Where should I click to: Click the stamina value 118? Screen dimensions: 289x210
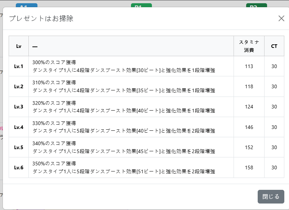click(249, 86)
